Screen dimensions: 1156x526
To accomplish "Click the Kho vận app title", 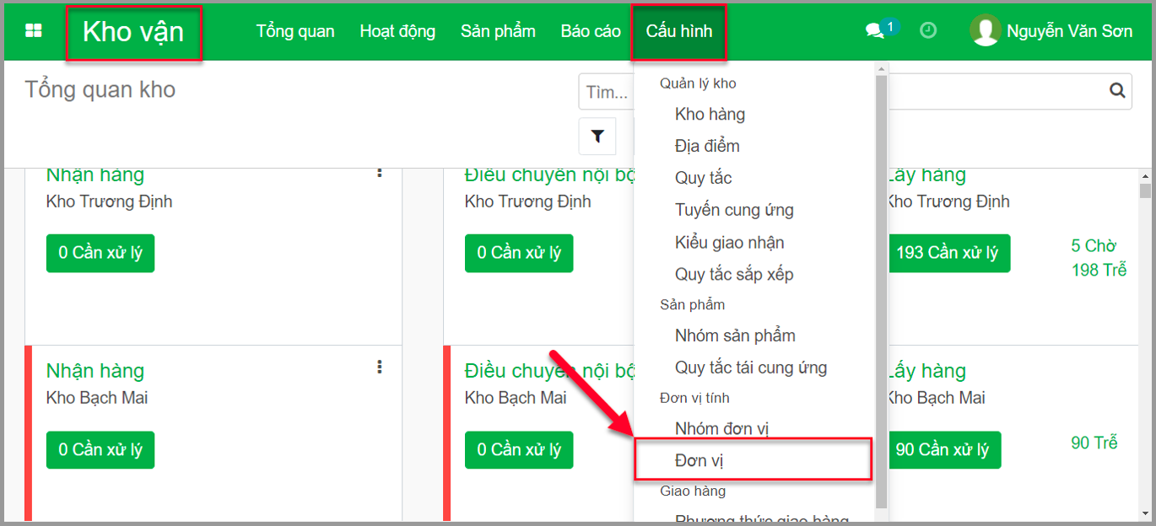I will (133, 31).
